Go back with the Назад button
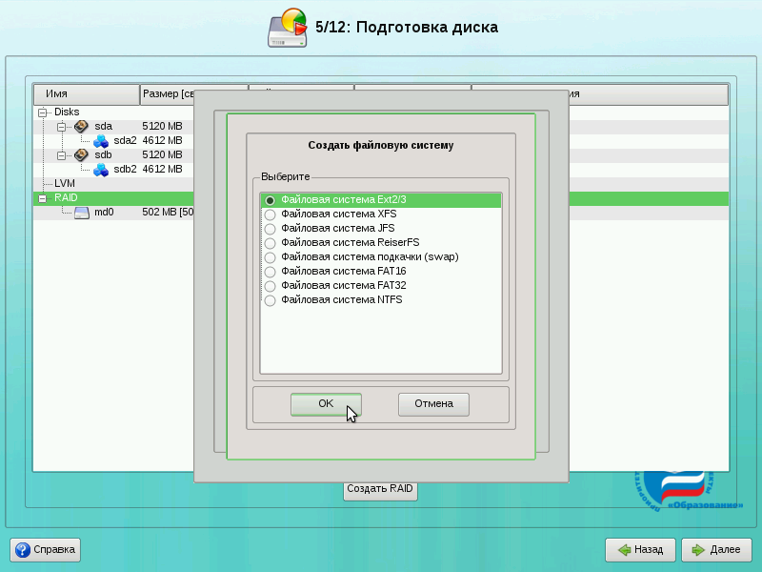Image resolution: width=762 pixels, height=572 pixels. point(640,550)
